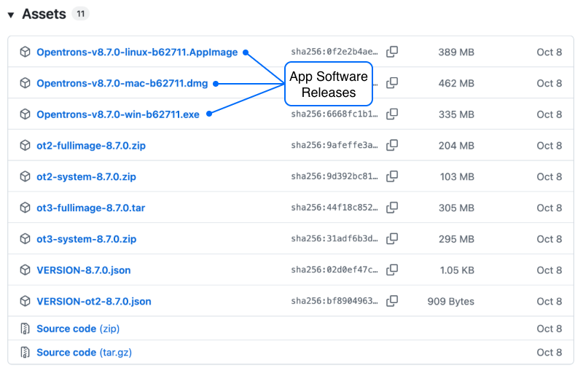Click Oct 8 date in linux AppImage row
583x376 pixels.
point(549,52)
